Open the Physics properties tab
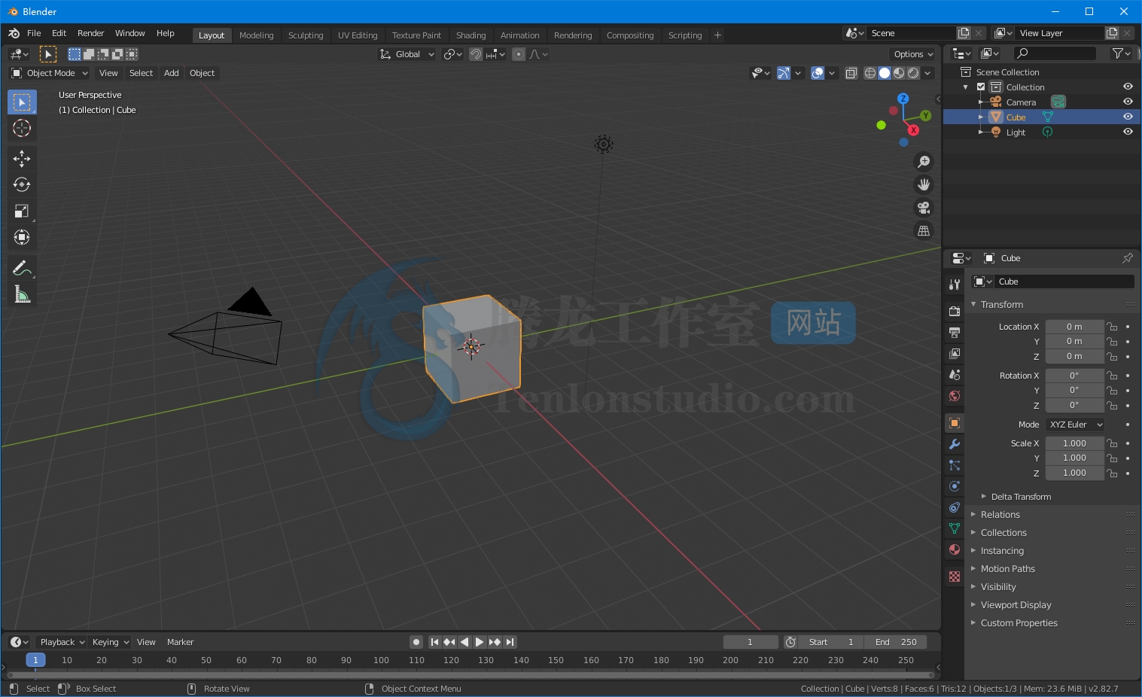 pyautogui.click(x=955, y=486)
